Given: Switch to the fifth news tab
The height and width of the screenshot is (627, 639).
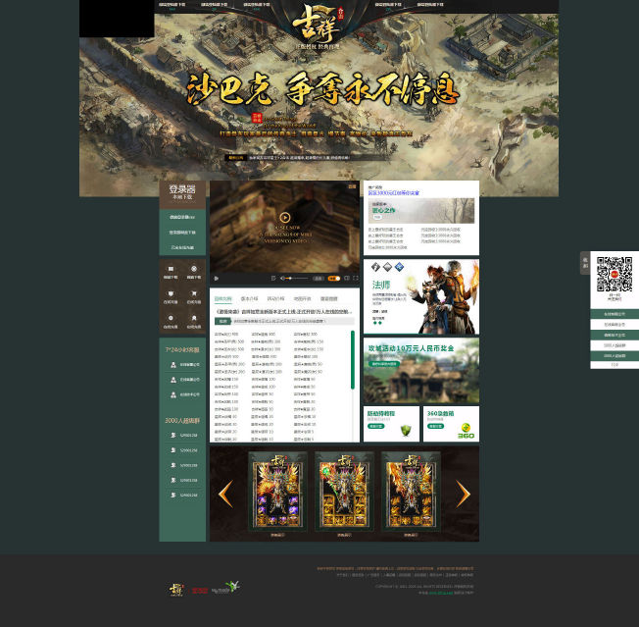Looking at the screenshot, I should click(x=329, y=299).
